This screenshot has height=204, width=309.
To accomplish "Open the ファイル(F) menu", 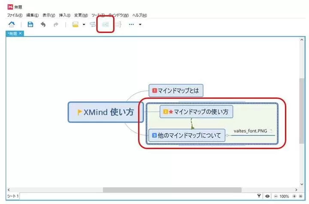I will [x=15, y=15].
